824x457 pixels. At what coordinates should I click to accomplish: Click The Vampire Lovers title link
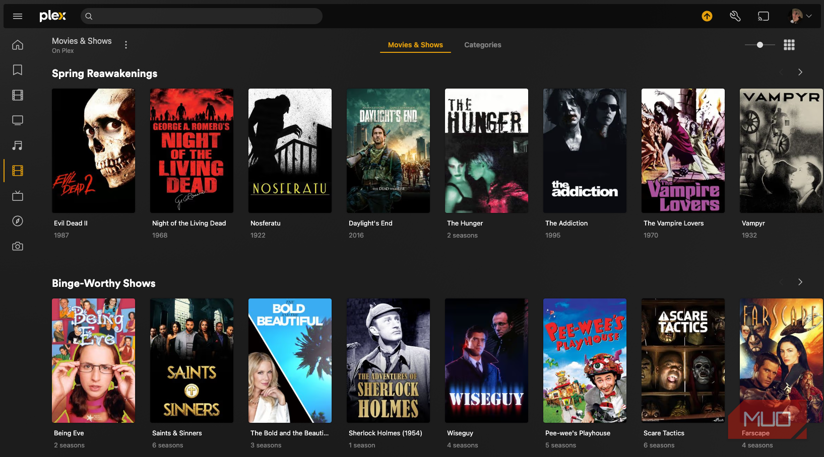[x=673, y=223]
